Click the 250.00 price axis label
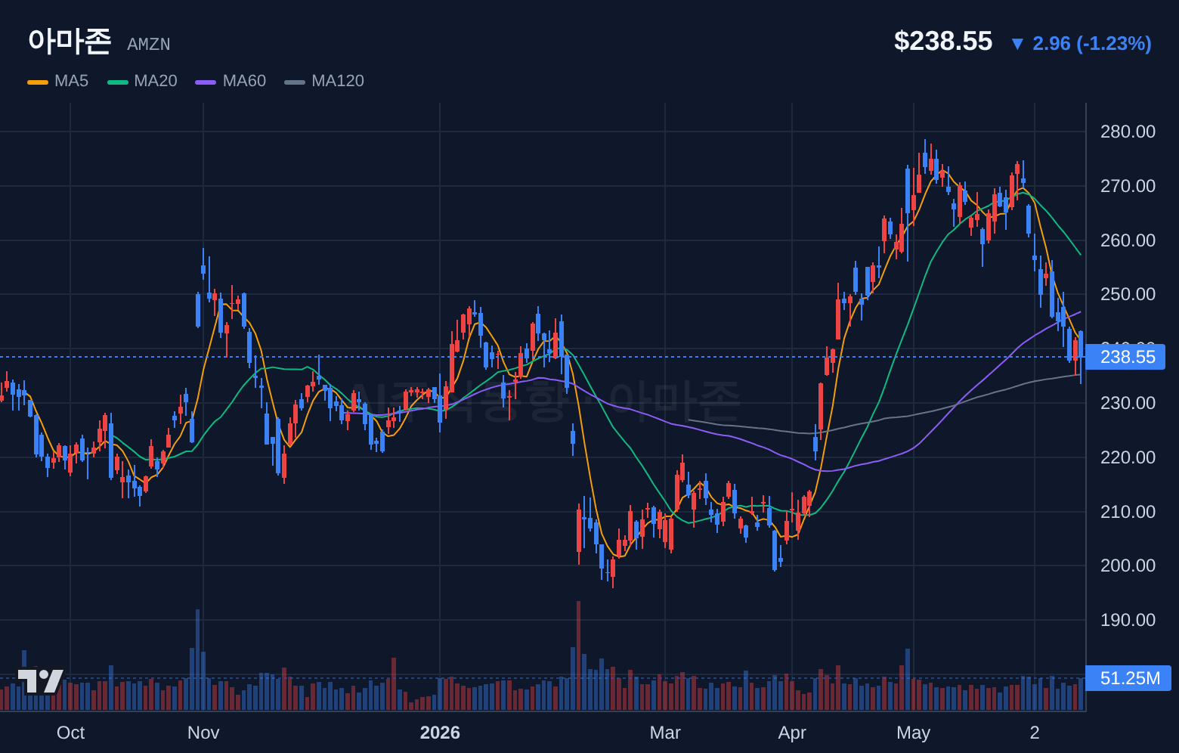 click(1128, 294)
